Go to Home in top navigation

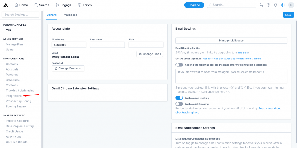21,5
